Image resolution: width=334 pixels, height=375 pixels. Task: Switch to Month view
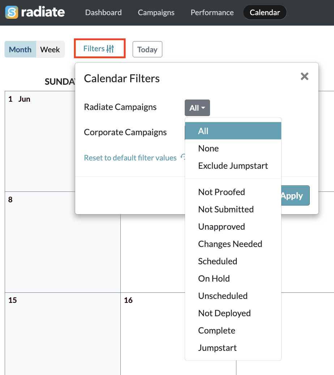click(20, 49)
